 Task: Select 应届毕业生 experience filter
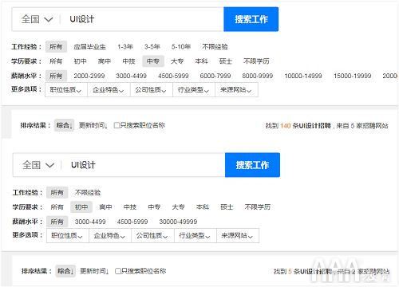tap(89, 47)
